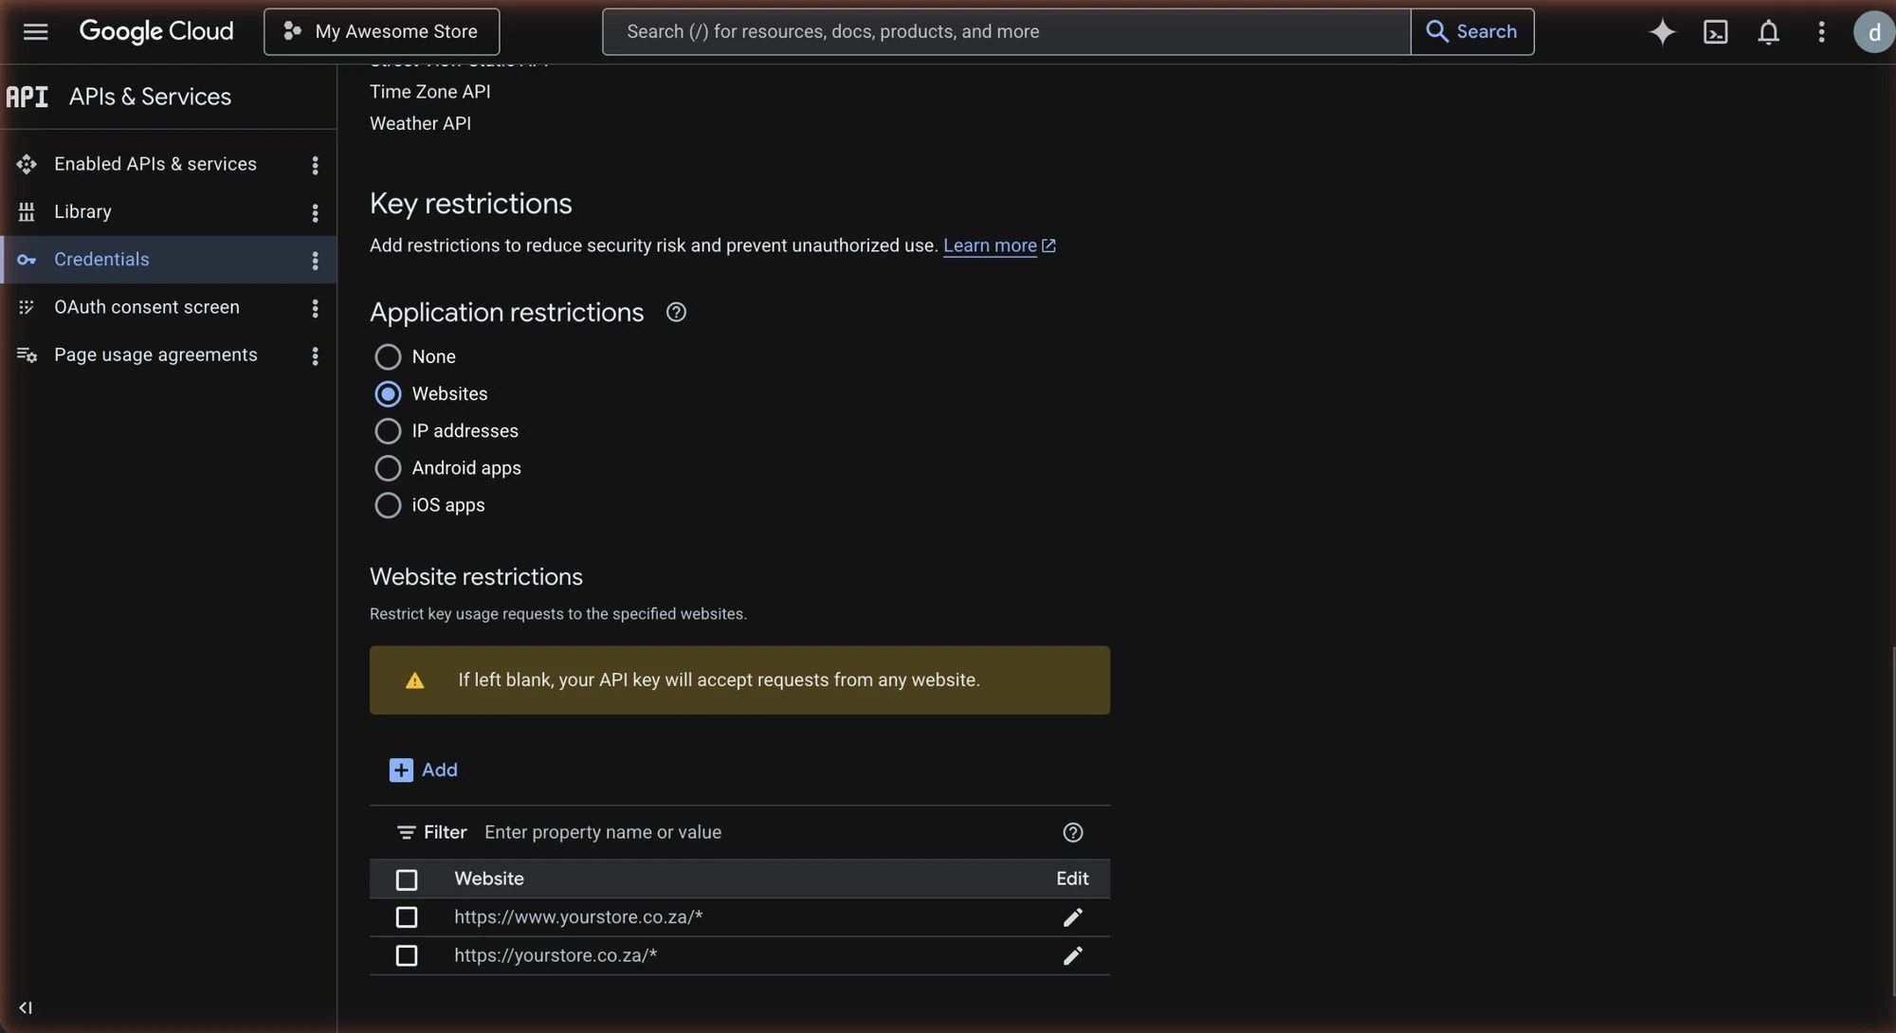Click the Filter icon label
Viewport: 1896px width, 1033px height.
click(x=431, y=832)
